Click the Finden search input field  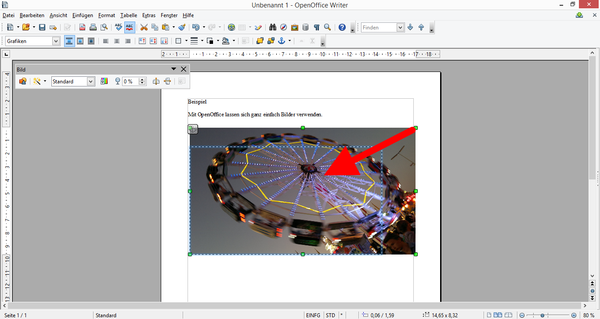379,27
